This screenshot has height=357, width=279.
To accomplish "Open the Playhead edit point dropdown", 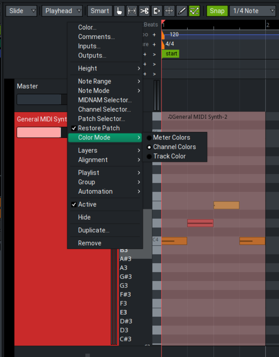I will coord(62,11).
